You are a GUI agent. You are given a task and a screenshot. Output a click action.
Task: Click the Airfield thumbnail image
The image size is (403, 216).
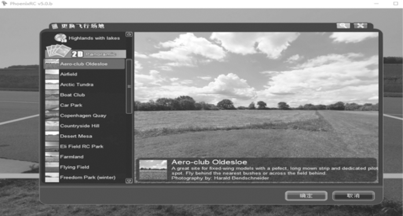click(52, 74)
